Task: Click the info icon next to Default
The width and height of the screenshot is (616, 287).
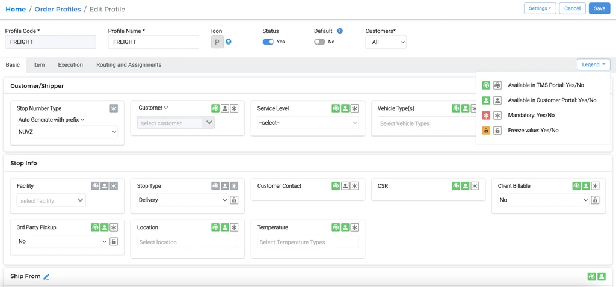Action: pos(340,31)
